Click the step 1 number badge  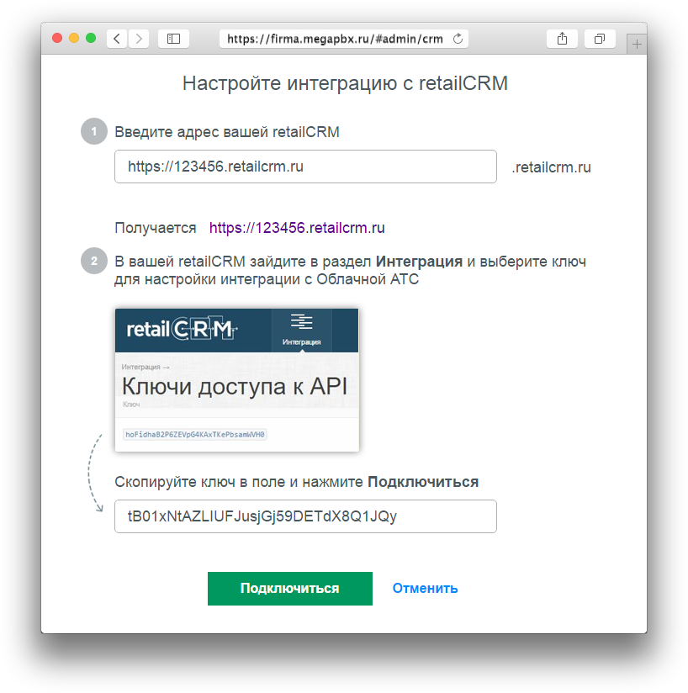coord(94,131)
